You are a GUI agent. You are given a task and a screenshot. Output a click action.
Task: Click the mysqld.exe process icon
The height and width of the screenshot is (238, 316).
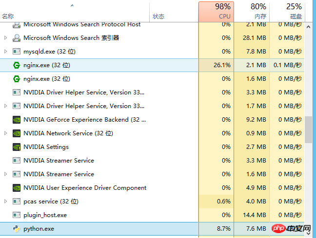tap(16, 51)
